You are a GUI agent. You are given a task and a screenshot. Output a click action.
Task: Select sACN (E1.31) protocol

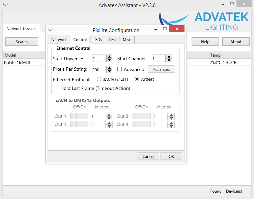coord(99,79)
